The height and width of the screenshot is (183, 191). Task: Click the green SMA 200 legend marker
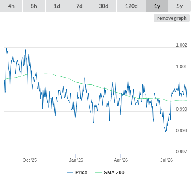99,173
